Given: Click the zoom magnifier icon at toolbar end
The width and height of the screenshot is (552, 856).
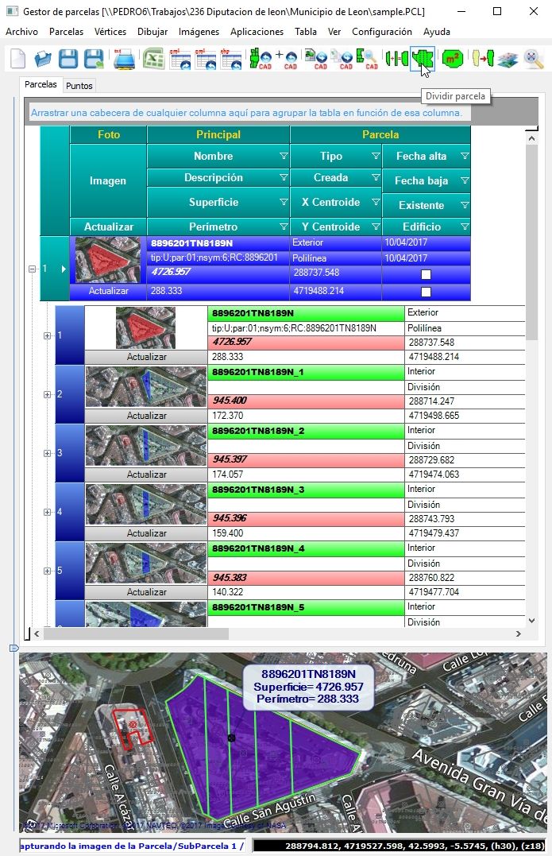Looking at the screenshot, I should click(x=533, y=58).
